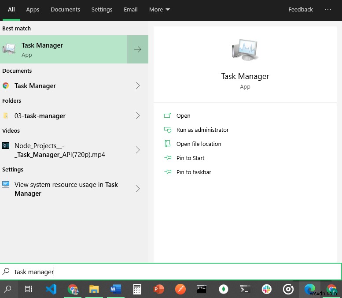Click the video thumbnail icon for Node_Projects
Image resolution: width=342 pixels, height=298 pixels.
6,145
